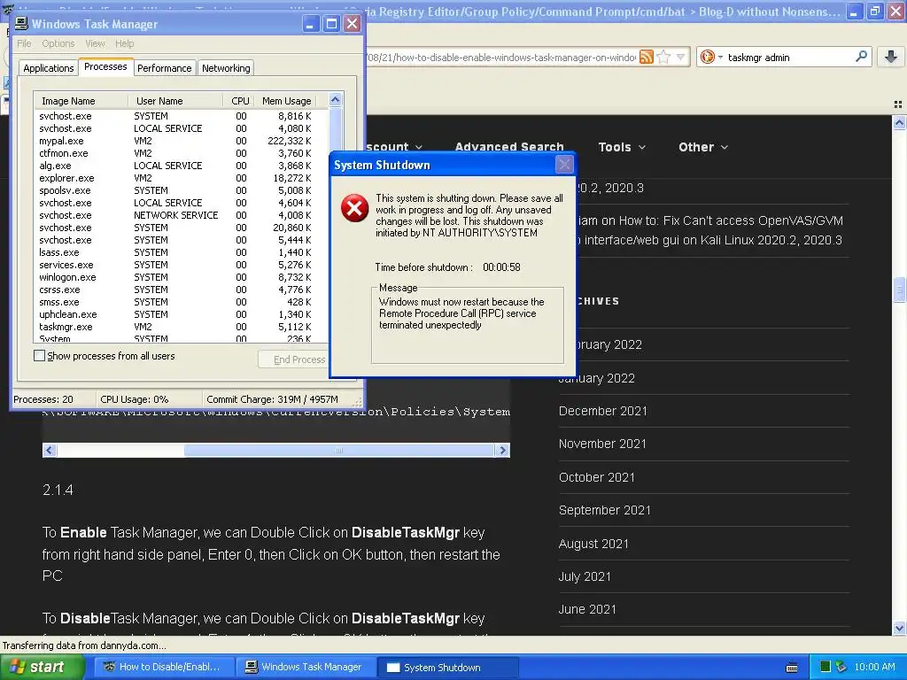This screenshot has height=680, width=907.
Task: Activate Windows Task Manager taskbar button
Action: click(x=305, y=667)
